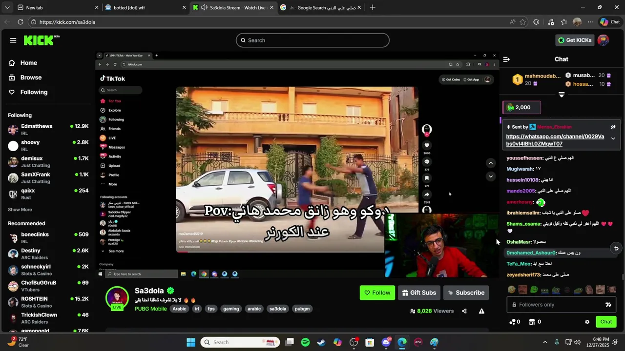The image size is (625, 351).
Task: Mute the Sa3dola Stream tab audio
Action: 204,7
